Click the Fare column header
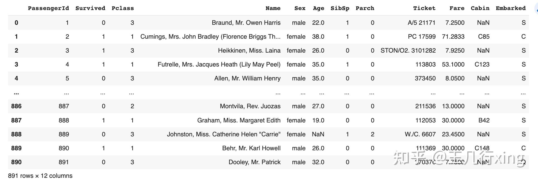The height and width of the screenshot is (182, 538). point(457,8)
